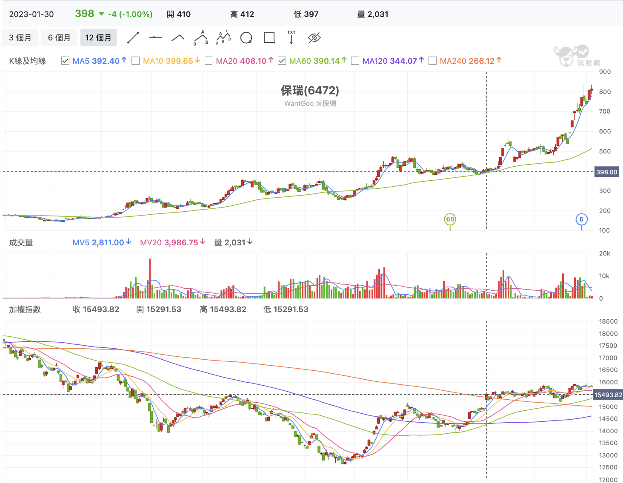Enable the MA20 moving average checkbox

[x=209, y=61]
